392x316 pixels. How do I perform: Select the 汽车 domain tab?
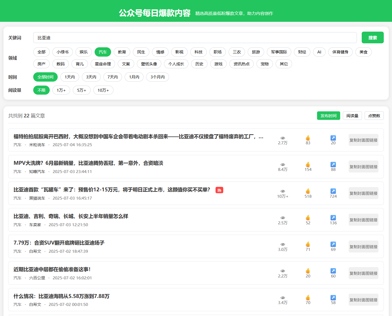coord(103,52)
